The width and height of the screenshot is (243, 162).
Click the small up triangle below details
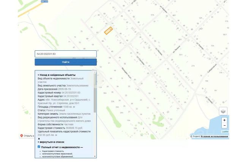[39, 139]
